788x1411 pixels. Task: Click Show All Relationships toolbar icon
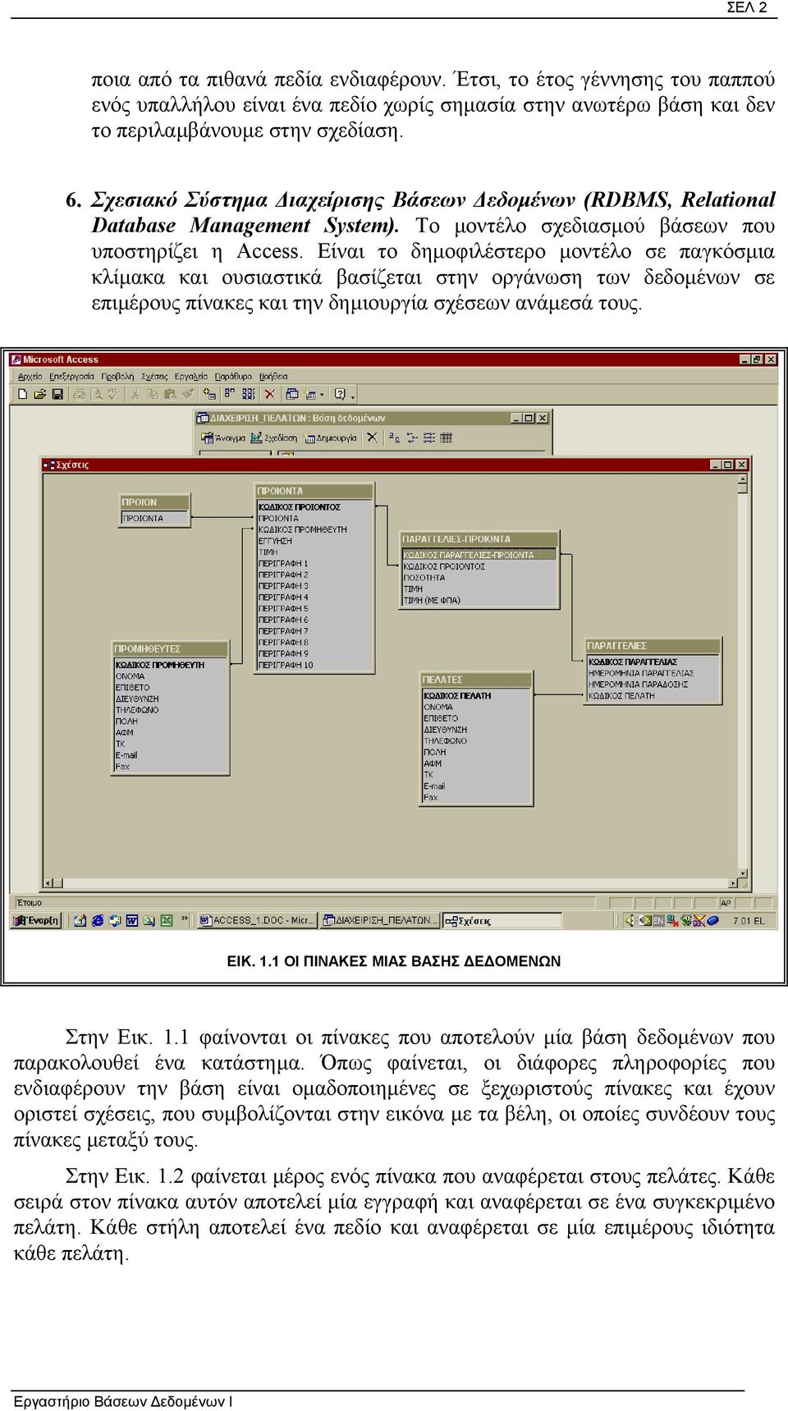(249, 394)
